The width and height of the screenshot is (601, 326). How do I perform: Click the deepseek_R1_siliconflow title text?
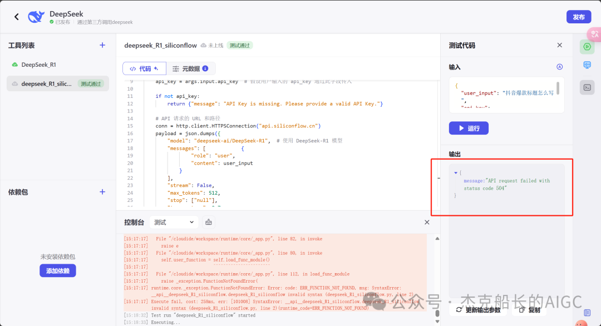(160, 45)
